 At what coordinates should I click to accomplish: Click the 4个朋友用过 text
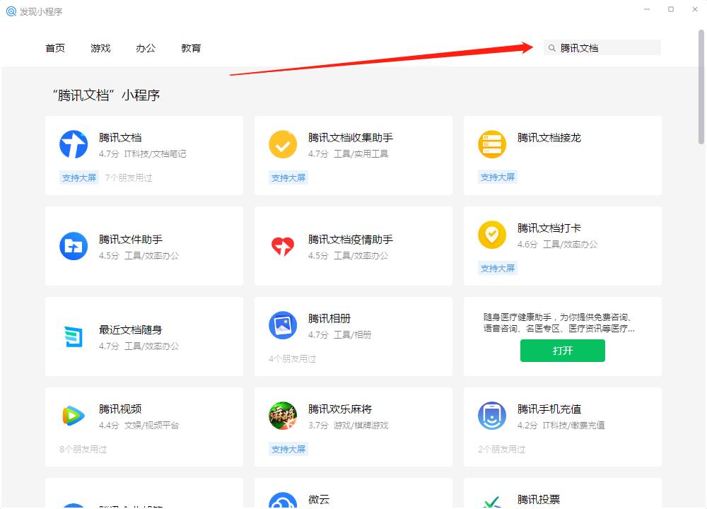[292, 359]
